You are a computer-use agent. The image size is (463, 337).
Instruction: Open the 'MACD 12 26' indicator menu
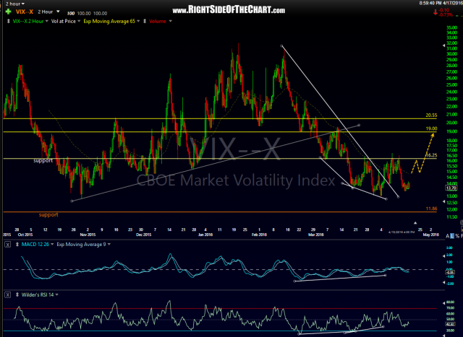click(x=38, y=245)
